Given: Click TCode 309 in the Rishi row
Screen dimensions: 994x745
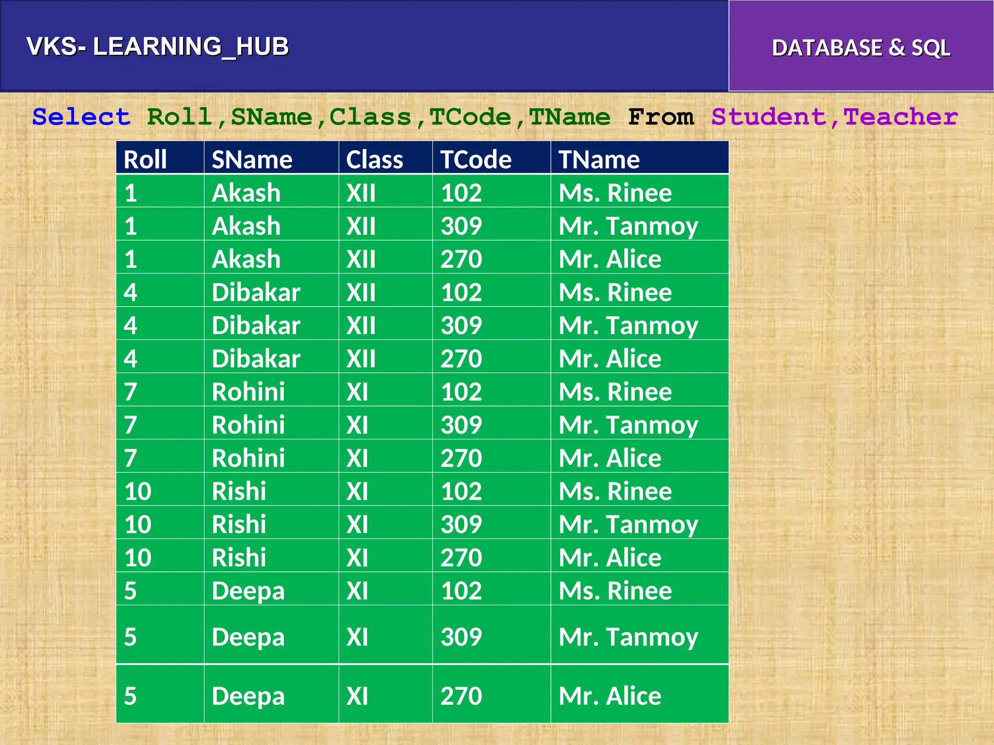Looking at the screenshot, I should [x=461, y=525].
